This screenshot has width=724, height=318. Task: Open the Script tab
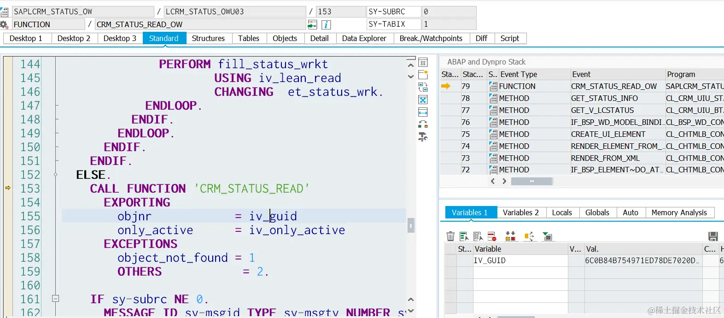click(510, 38)
